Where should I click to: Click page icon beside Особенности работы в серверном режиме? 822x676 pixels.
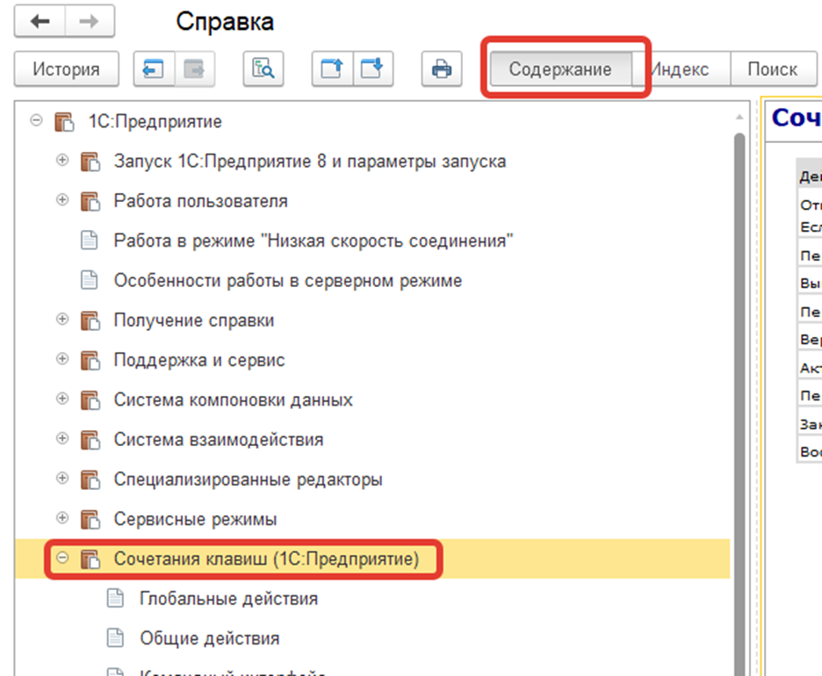tap(89, 280)
